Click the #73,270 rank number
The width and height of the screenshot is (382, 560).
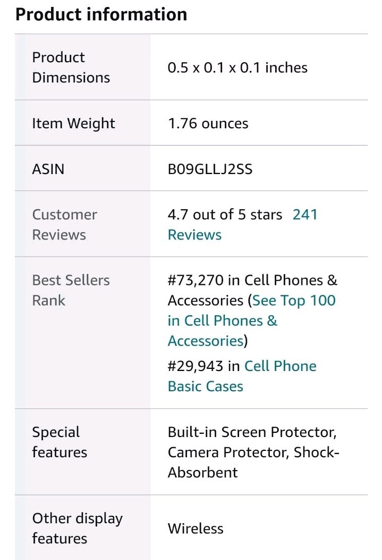click(x=196, y=281)
